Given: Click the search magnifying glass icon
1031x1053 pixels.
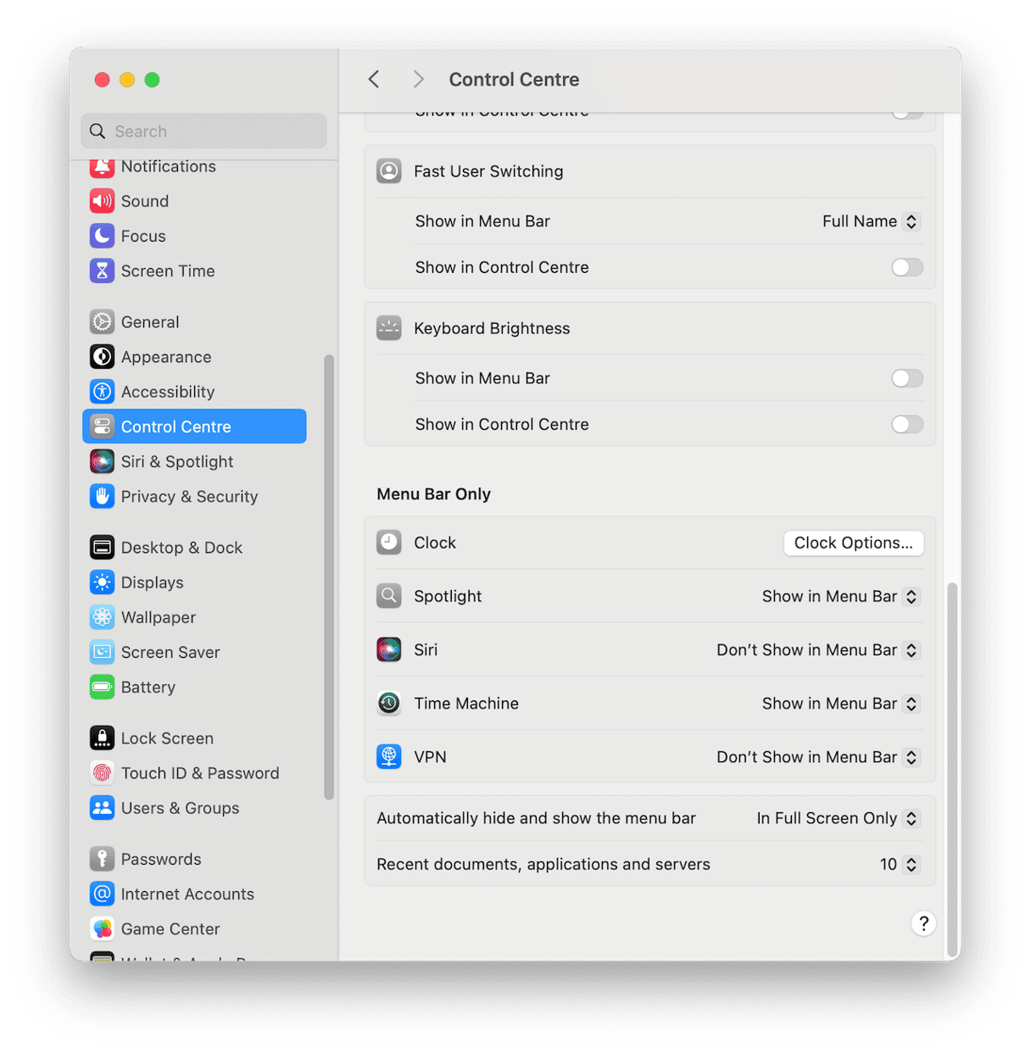Looking at the screenshot, I should (98, 131).
